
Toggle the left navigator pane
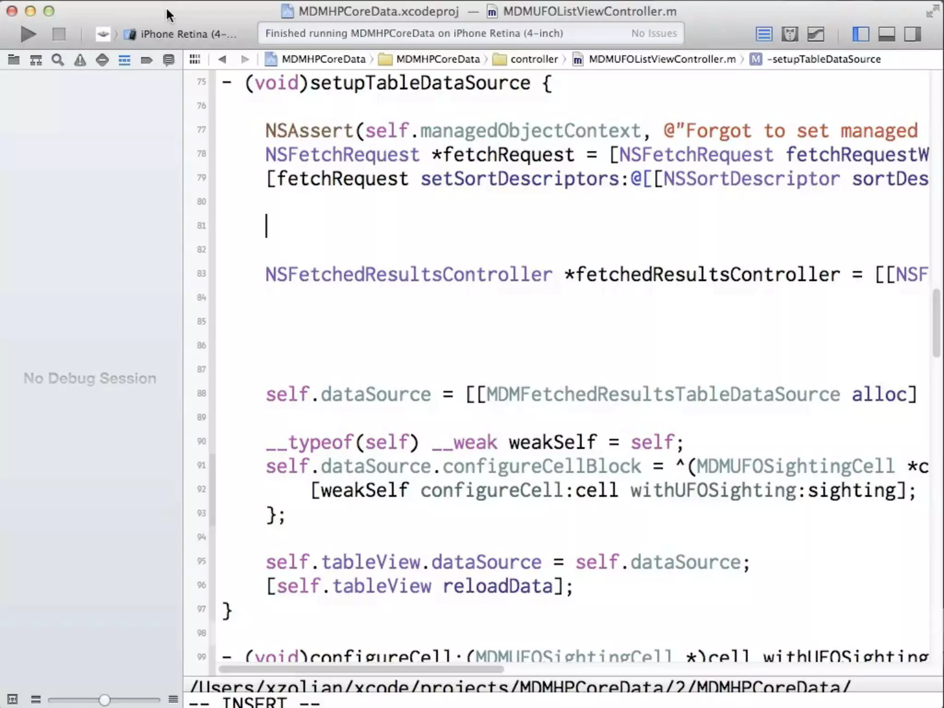click(x=861, y=34)
